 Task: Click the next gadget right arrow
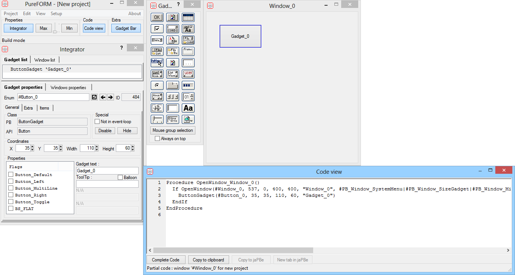click(x=111, y=97)
